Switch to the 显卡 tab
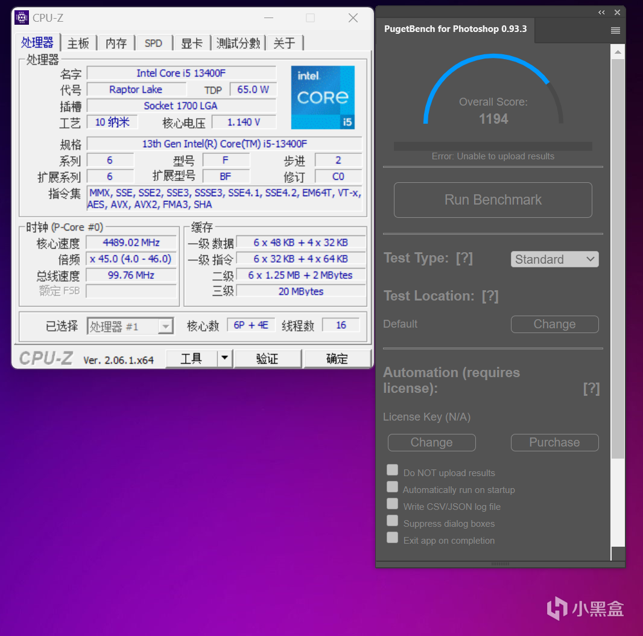This screenshot has width=643, height=636. [x=191, y=43]
